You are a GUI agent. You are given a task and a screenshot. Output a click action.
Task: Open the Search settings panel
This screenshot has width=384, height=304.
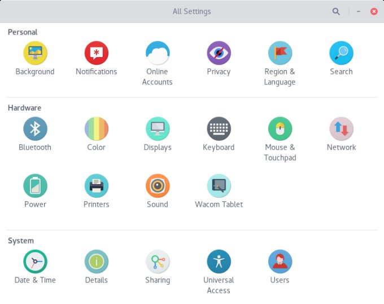pos(341,54)
